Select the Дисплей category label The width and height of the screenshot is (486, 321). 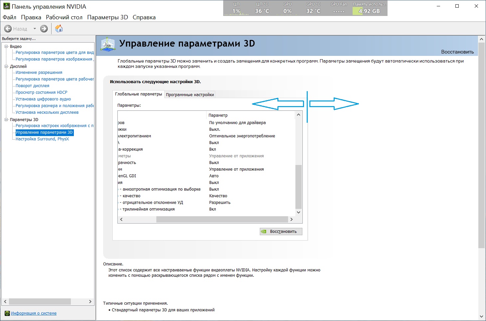coord(18,67)
